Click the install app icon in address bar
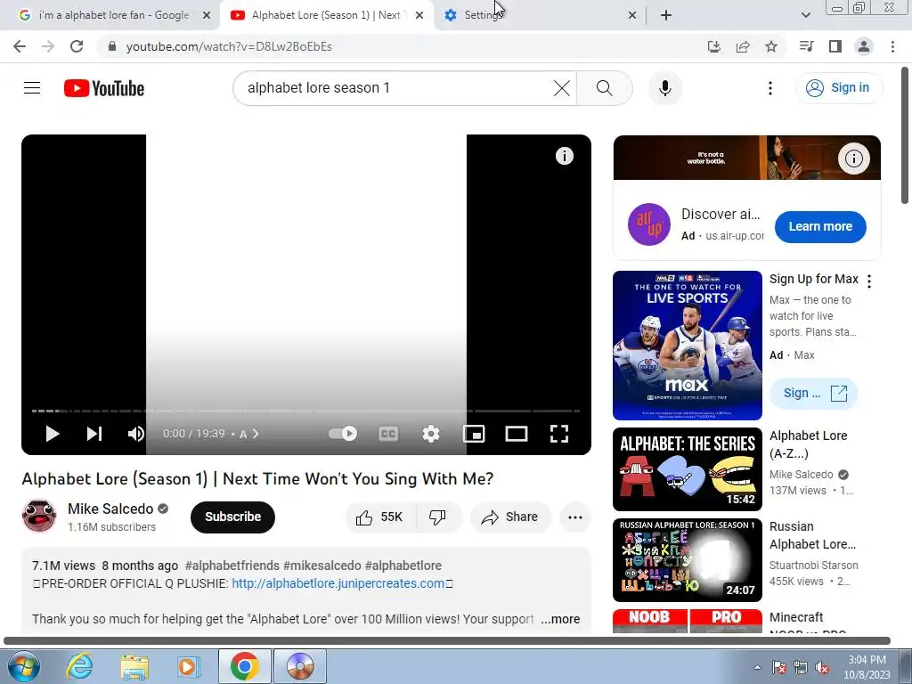 tap(713, 46)
